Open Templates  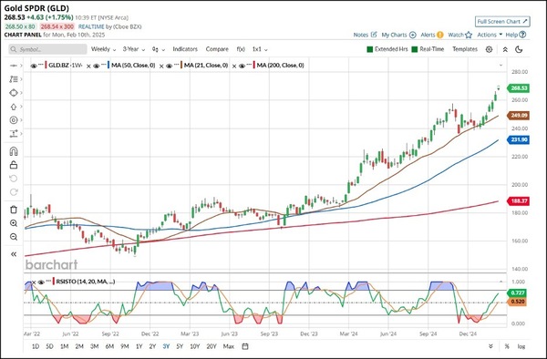(465, 49)
